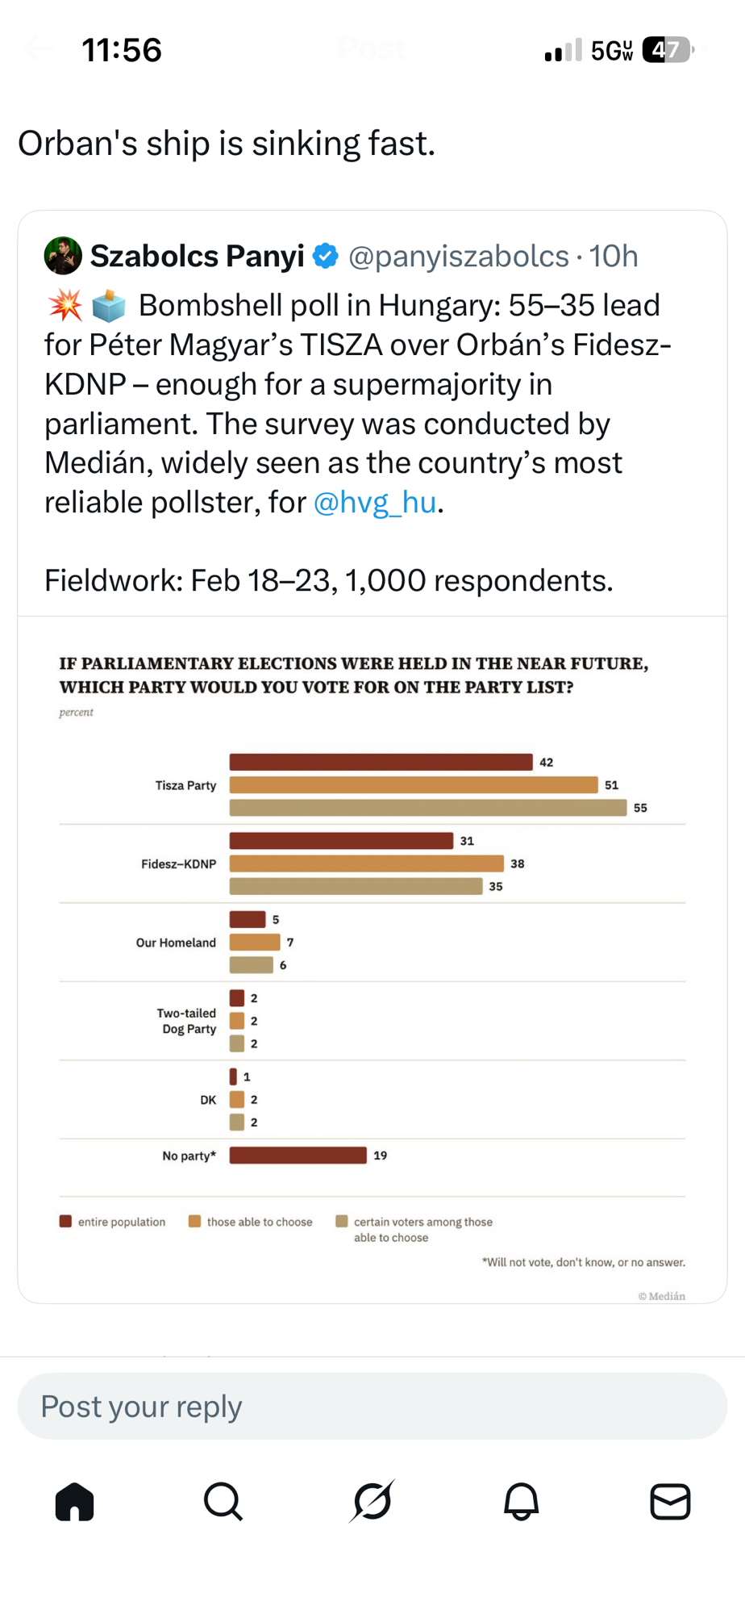Image resolution: width=745 pixels, height=1614 pixels.
Task: Tap the dark red 'entire population' legend swatch
Action: pos(65,1221)
